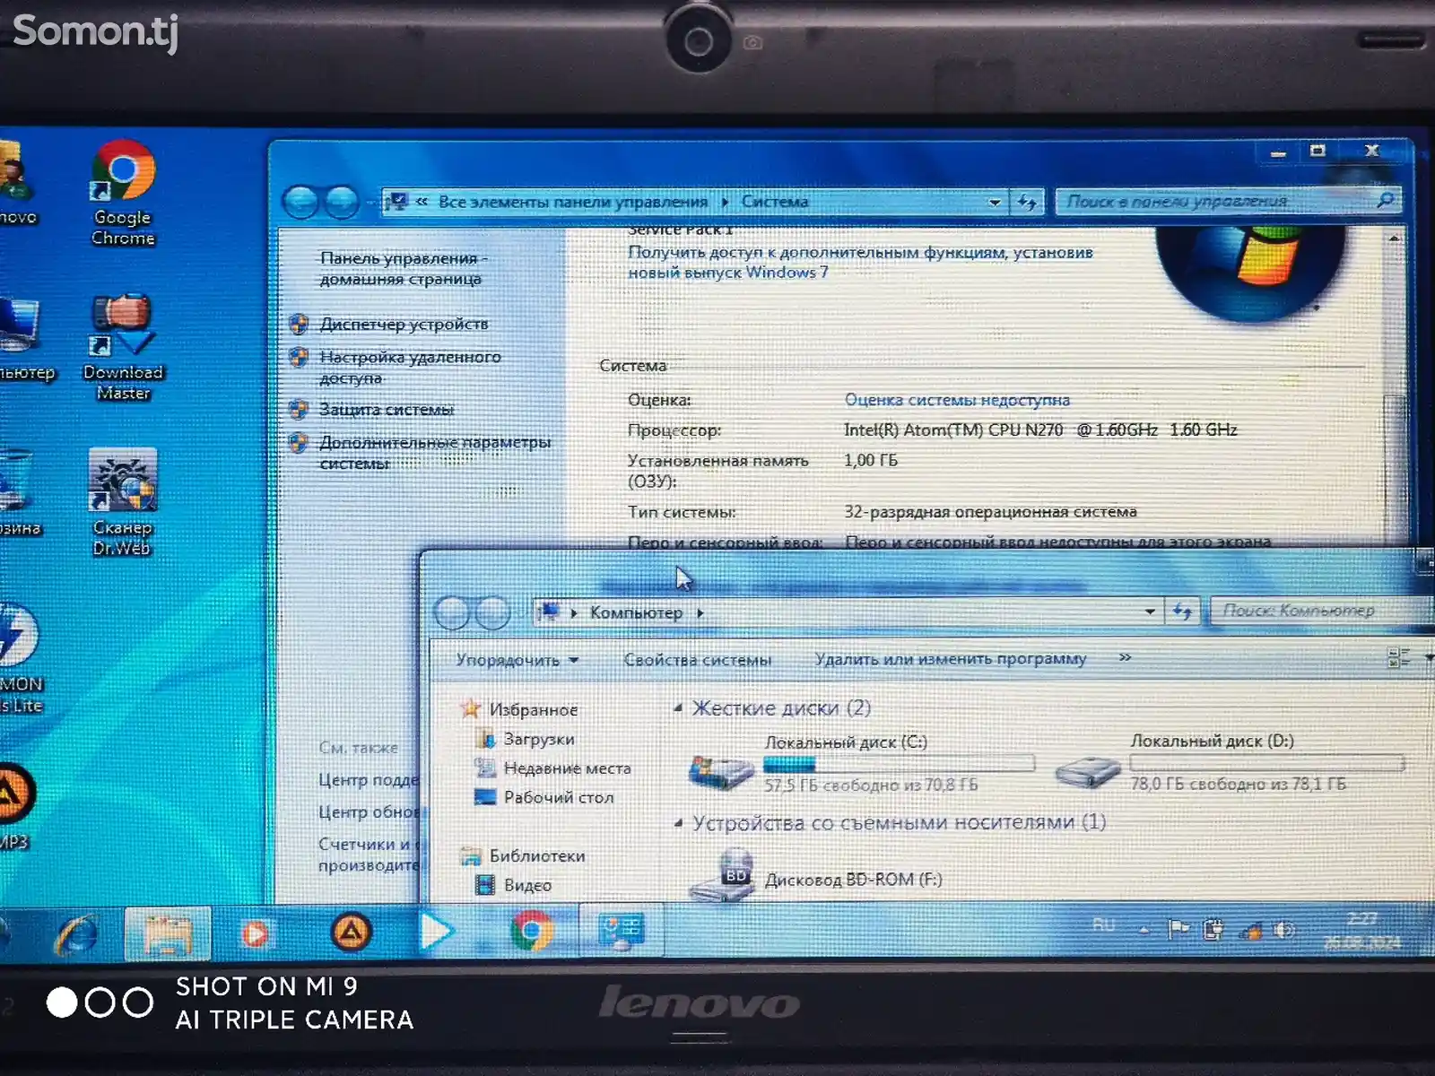Click 'Удалить или изменить программу'
The image size is (1435, 1076).
[x=950, y=658]
